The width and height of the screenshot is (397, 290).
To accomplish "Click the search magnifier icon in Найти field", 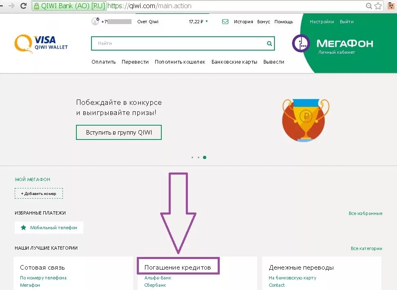I will (270, 44).
